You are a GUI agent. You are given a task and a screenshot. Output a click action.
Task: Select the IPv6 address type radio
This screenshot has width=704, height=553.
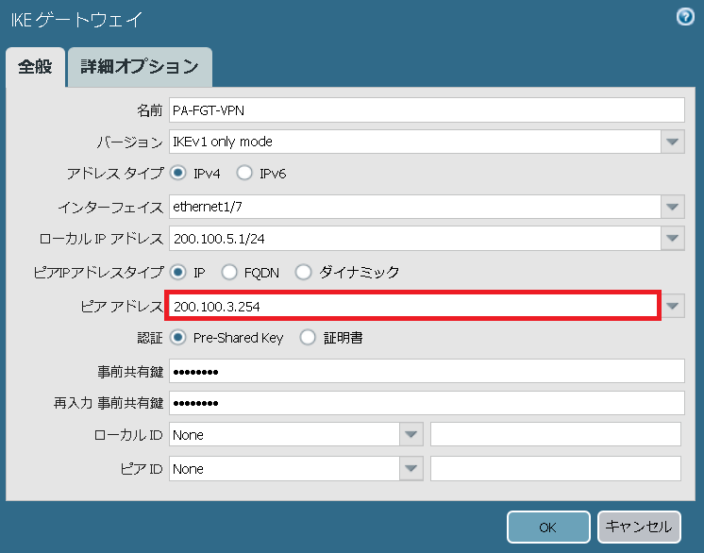click(244, 173)
